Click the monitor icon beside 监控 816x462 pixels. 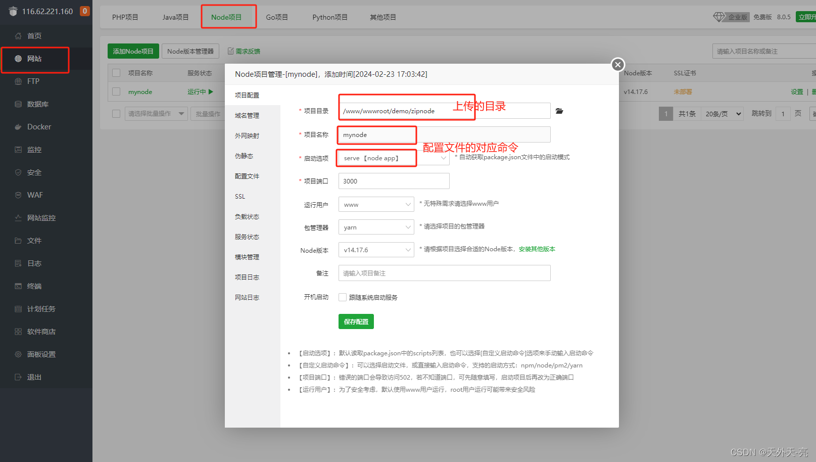pyautogui.click(x=18, y=150)
